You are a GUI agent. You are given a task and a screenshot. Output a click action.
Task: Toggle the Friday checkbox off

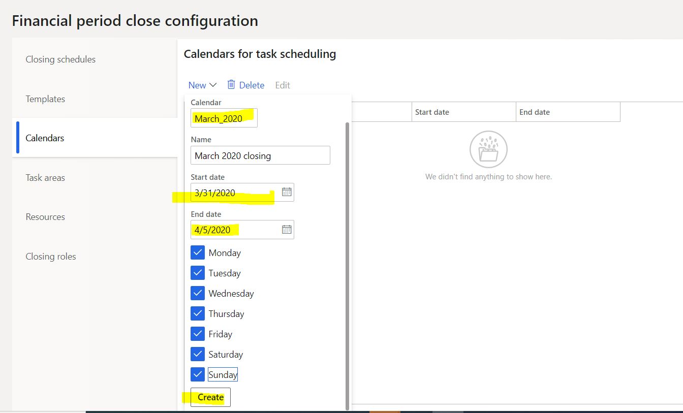198,334
